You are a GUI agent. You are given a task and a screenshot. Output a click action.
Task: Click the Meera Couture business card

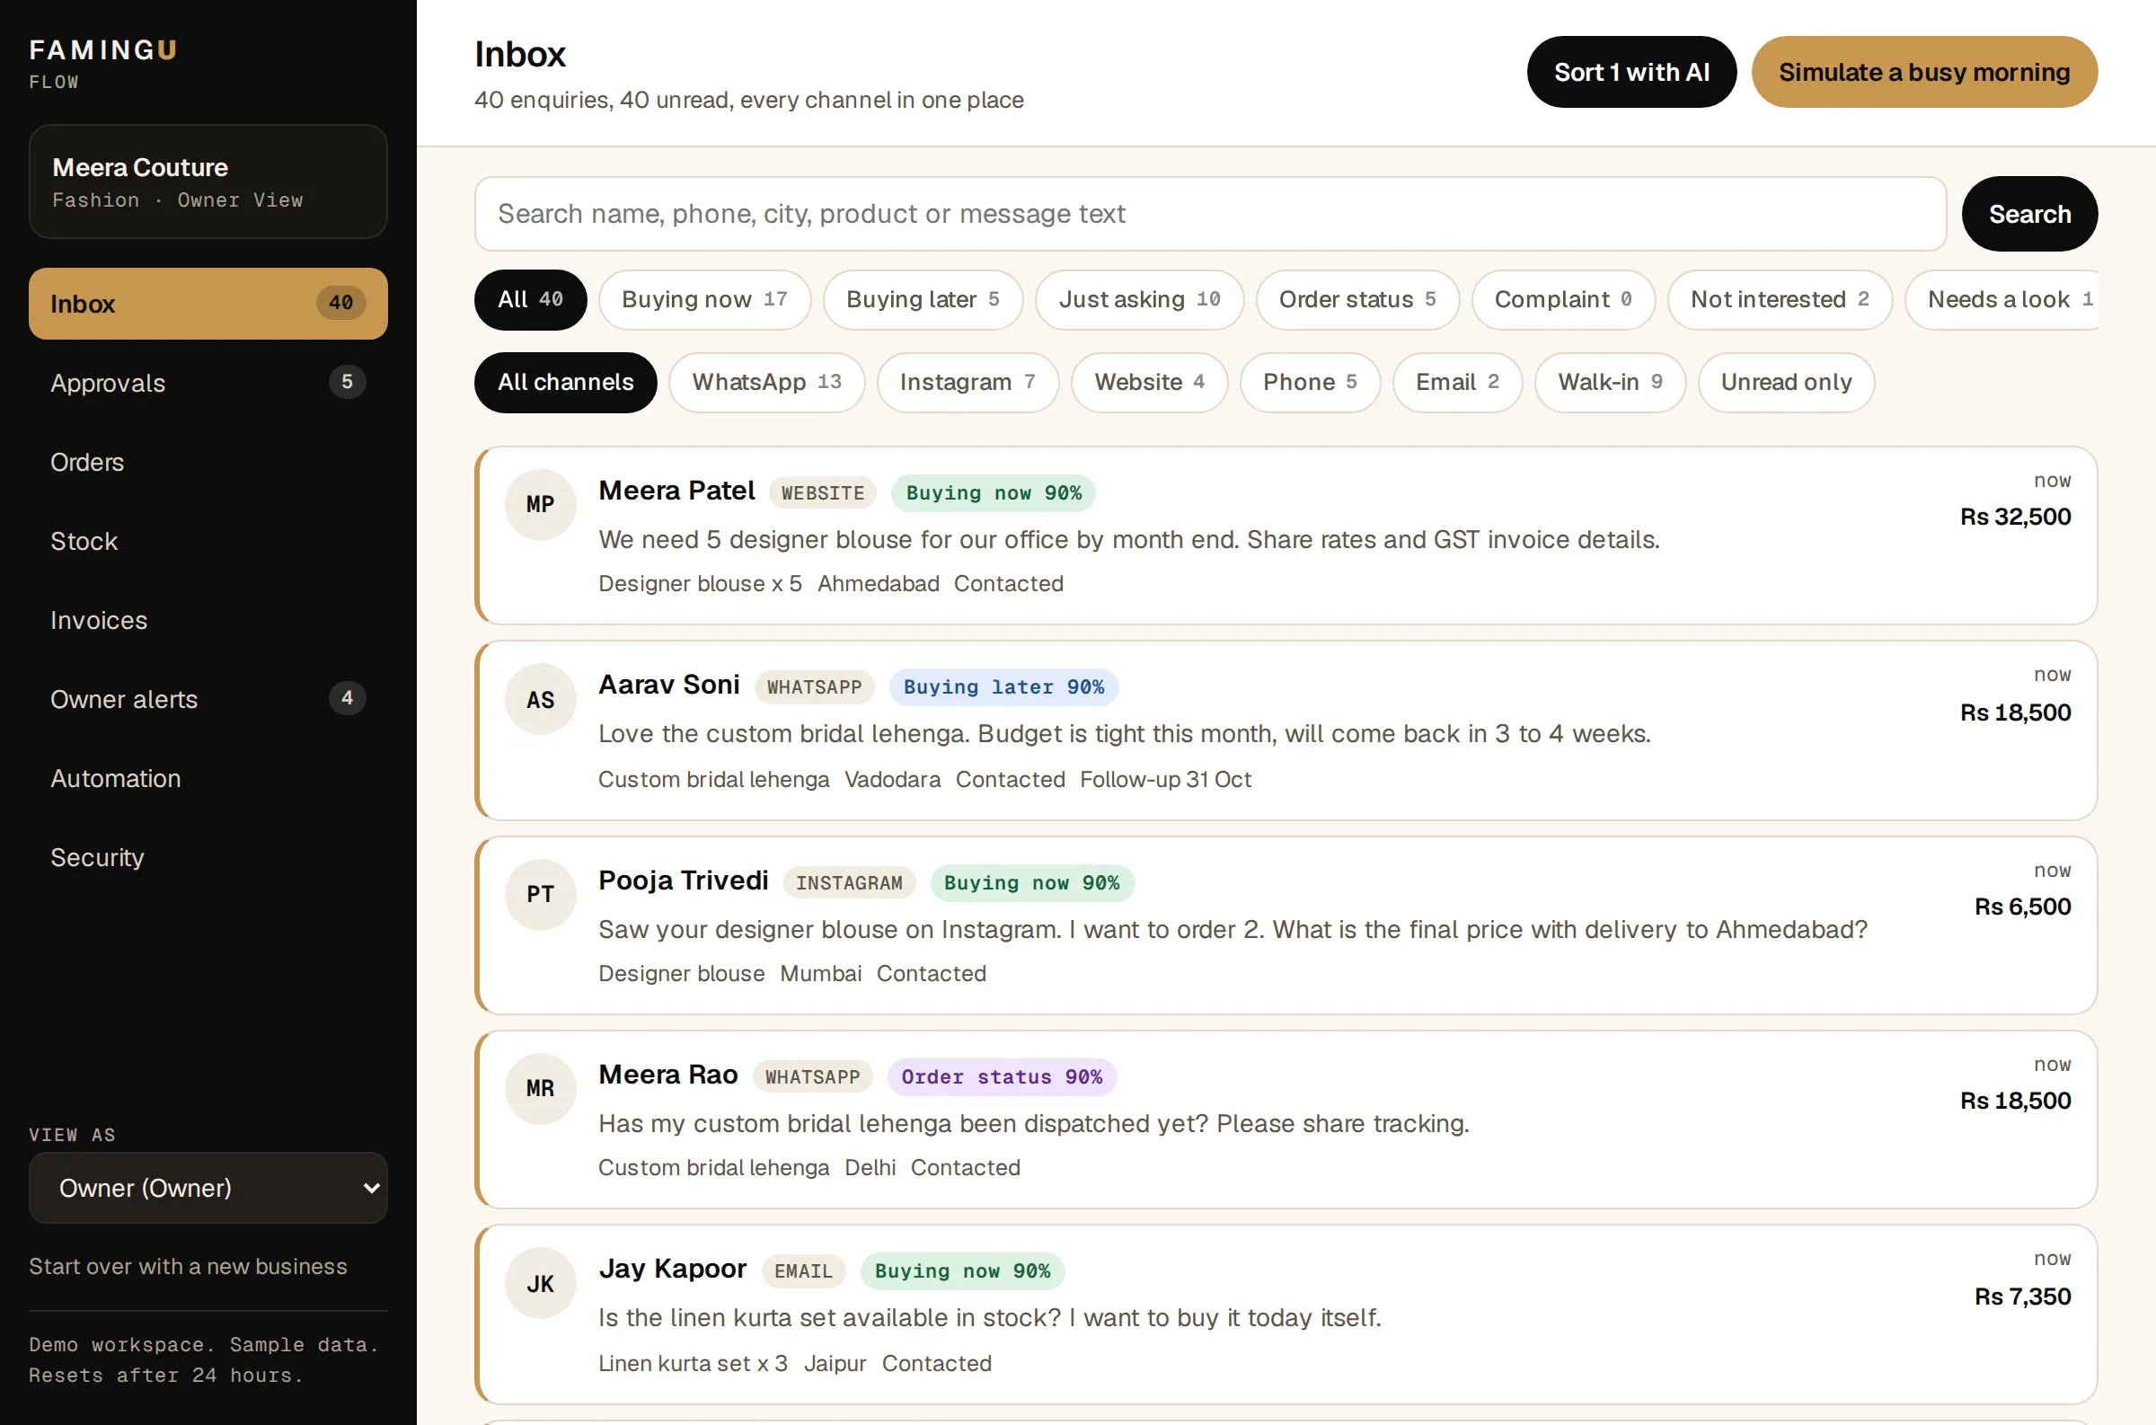tap(208, 181)
